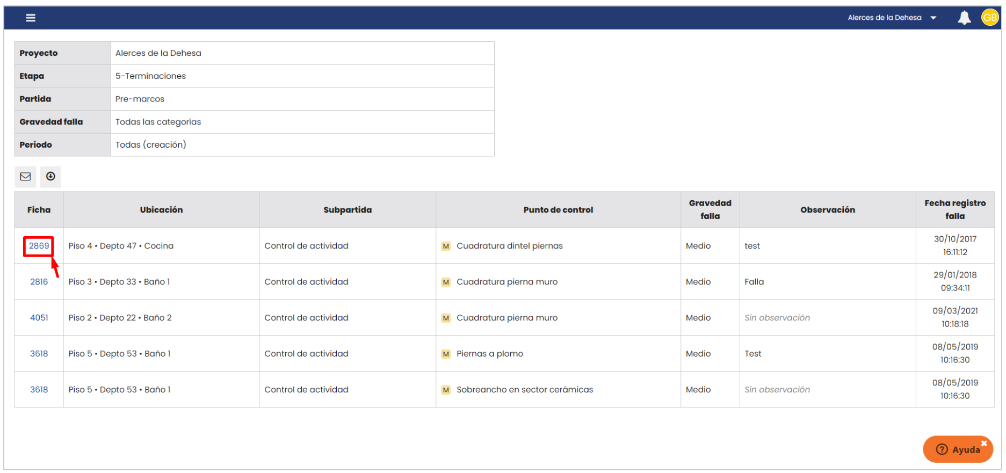Click the GB user avatar

click(989, 18)
